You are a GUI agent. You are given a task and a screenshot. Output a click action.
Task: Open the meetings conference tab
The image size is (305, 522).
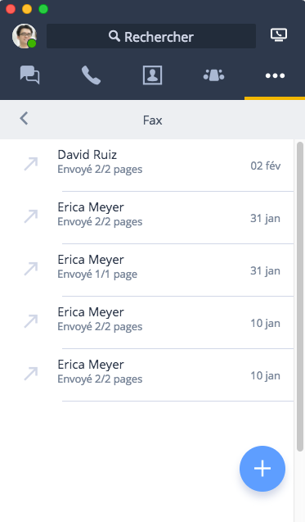click(x=213, y=75)
